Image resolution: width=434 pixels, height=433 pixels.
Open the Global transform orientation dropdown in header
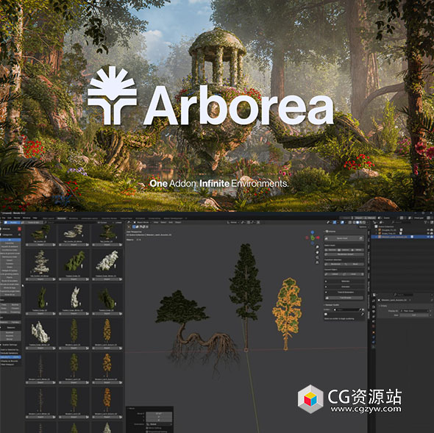click(232, 222)
